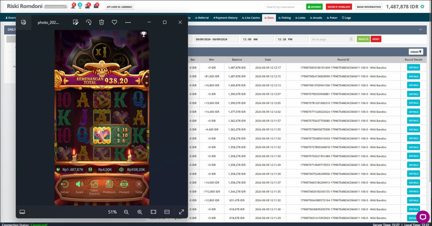This screenshot has width=432, height=226.
Task: Open the Lotto tab
Action: [300, 18]
